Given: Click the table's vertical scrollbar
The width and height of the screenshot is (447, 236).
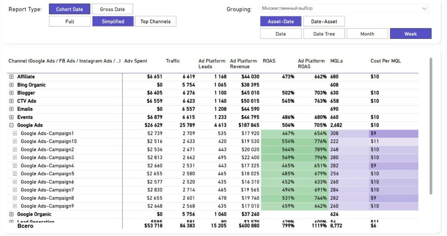Looking at the screenshot, I should point(431,125).
